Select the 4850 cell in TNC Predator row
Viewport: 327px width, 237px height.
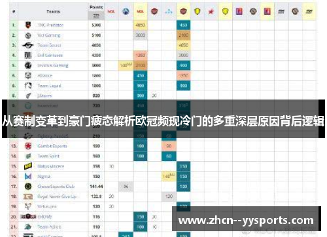pos(141,25)
